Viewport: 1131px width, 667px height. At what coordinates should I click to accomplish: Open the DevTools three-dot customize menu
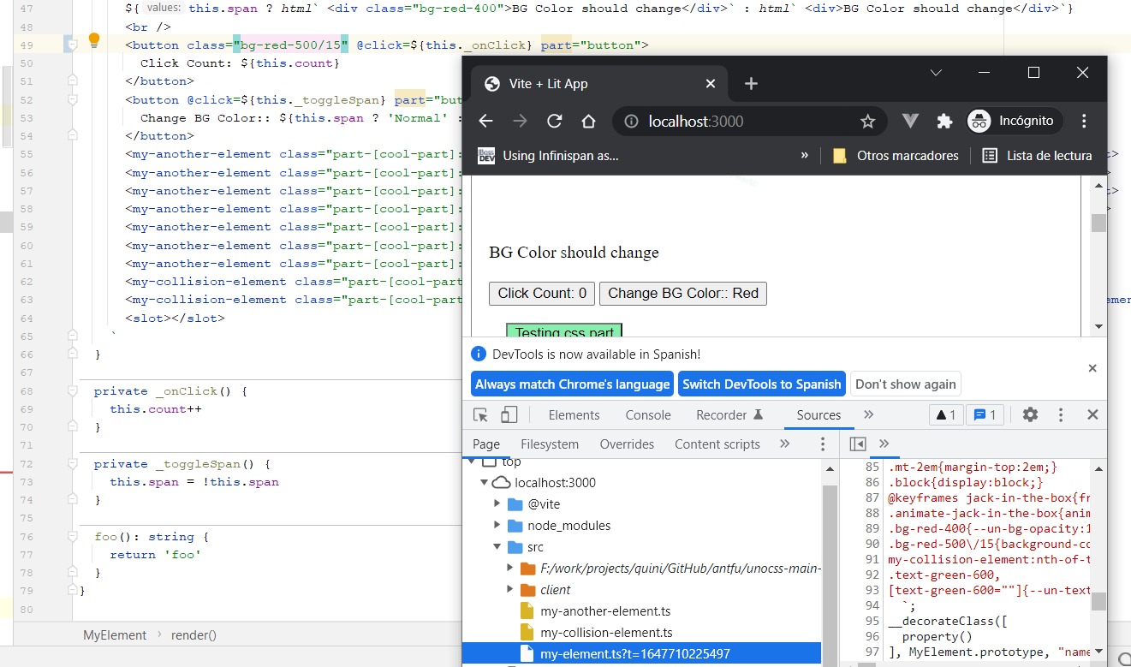tap(1061, 414)
